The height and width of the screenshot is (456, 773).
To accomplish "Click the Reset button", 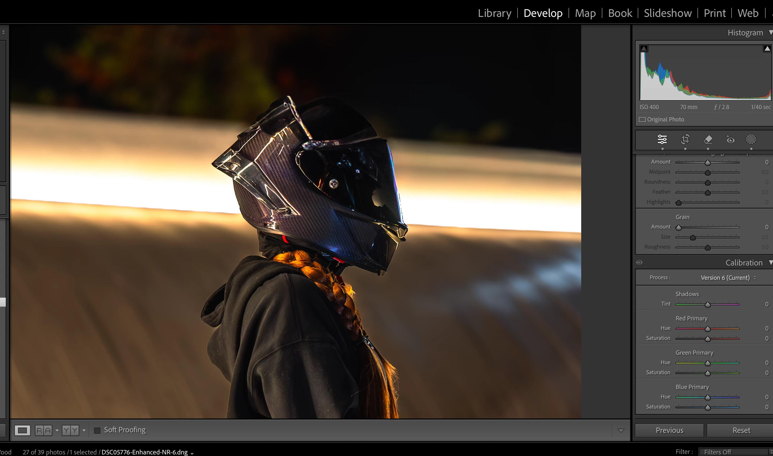I will click(x=741, y=430).
